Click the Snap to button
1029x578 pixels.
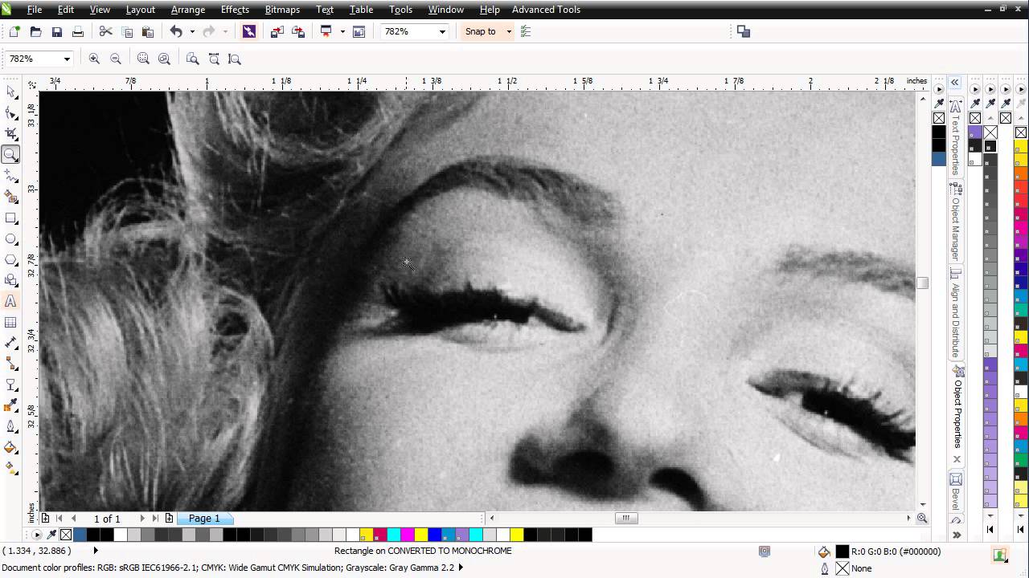pos(481,31)
